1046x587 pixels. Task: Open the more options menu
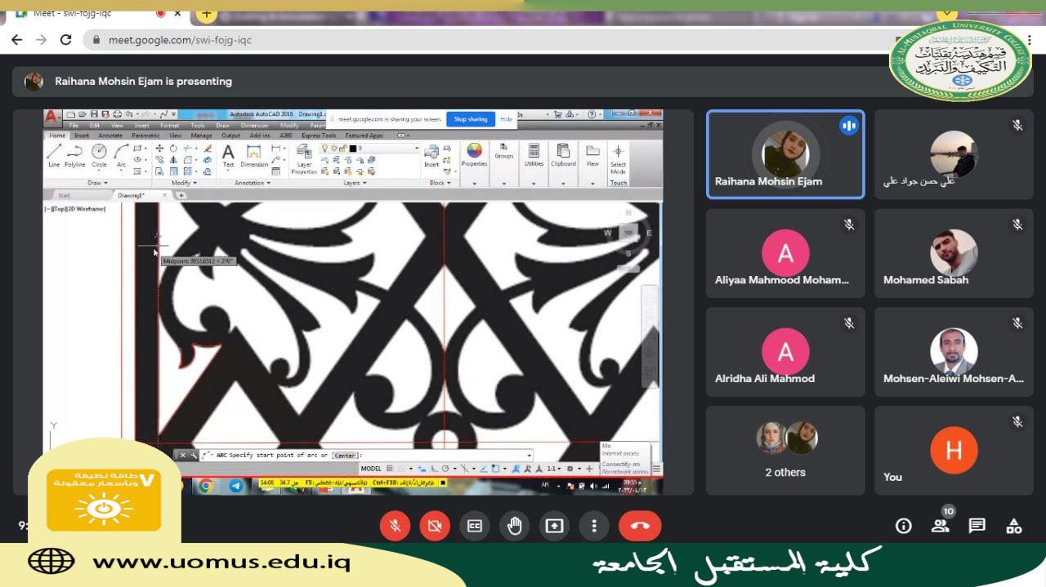(x=594, y=526)
